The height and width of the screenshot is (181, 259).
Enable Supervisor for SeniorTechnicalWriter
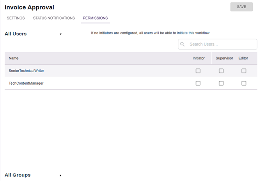click(221, 71)
